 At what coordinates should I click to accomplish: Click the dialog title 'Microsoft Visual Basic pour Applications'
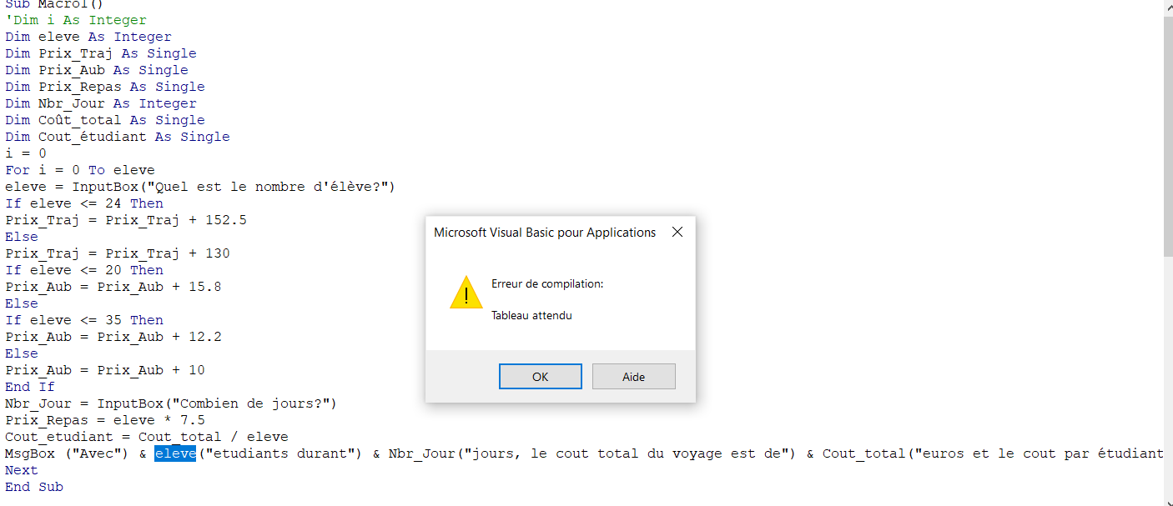[545, 233]
